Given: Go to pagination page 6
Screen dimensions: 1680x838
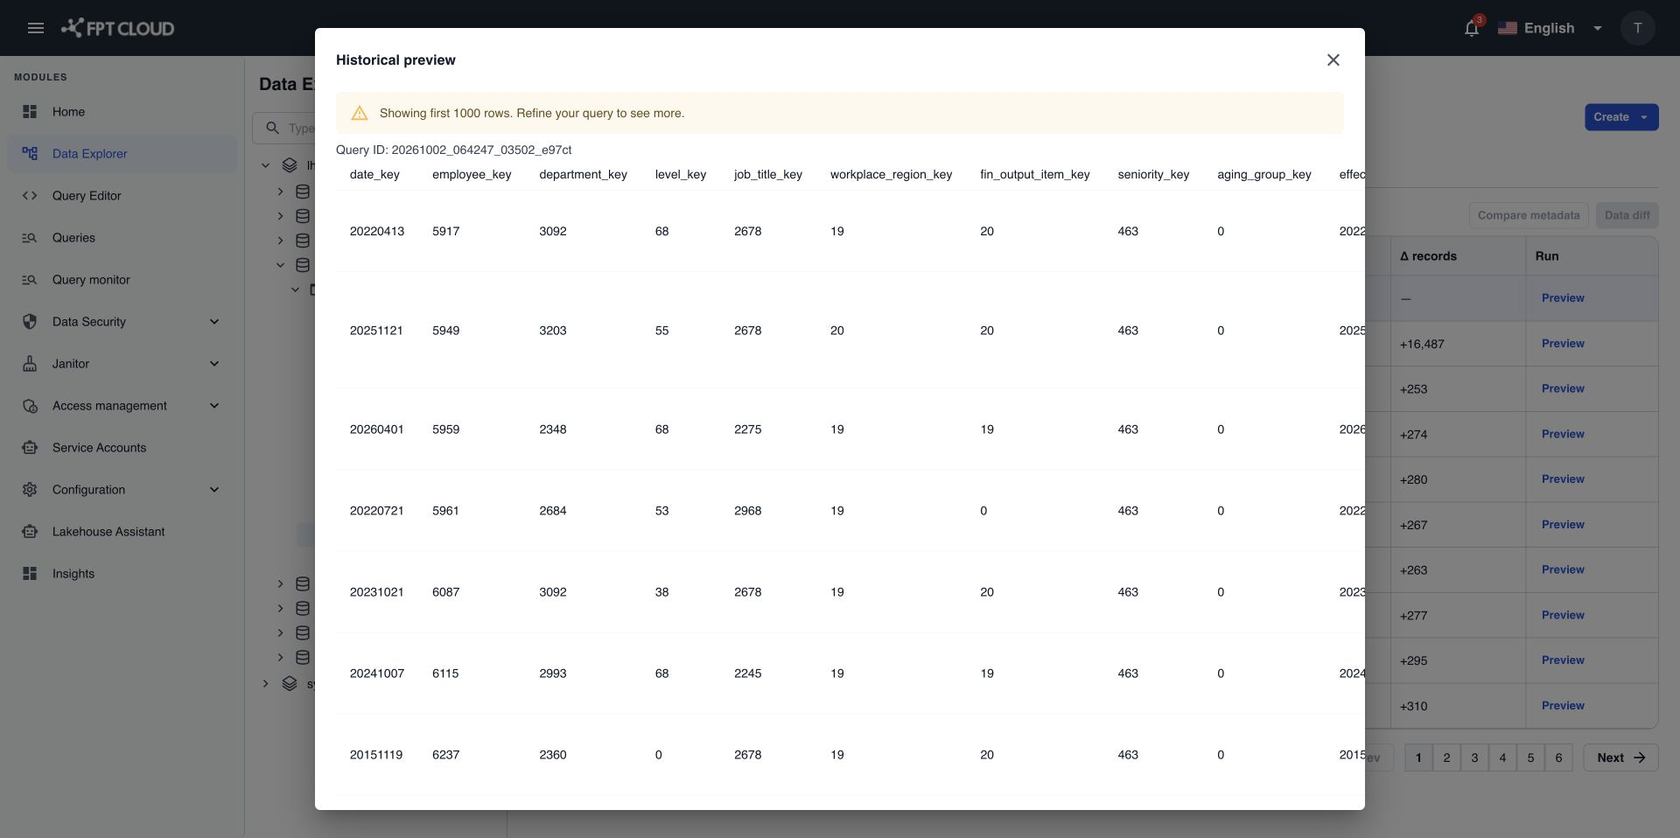Looking at the screenshot, I should click(x=1558, y=758).
